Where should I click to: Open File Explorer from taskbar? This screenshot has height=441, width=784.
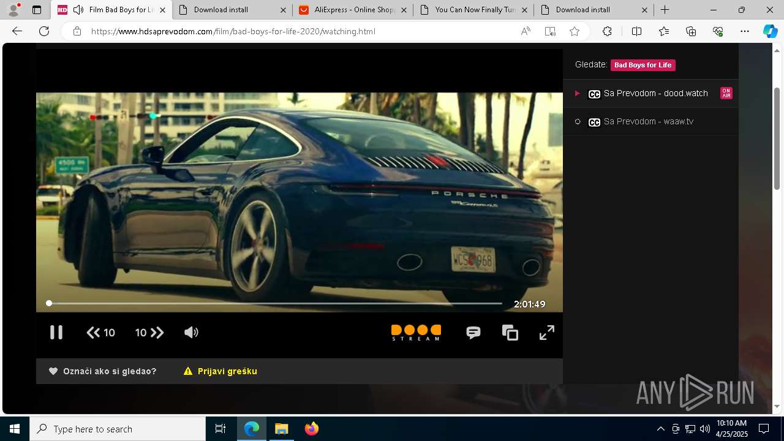tap(281, 429)
